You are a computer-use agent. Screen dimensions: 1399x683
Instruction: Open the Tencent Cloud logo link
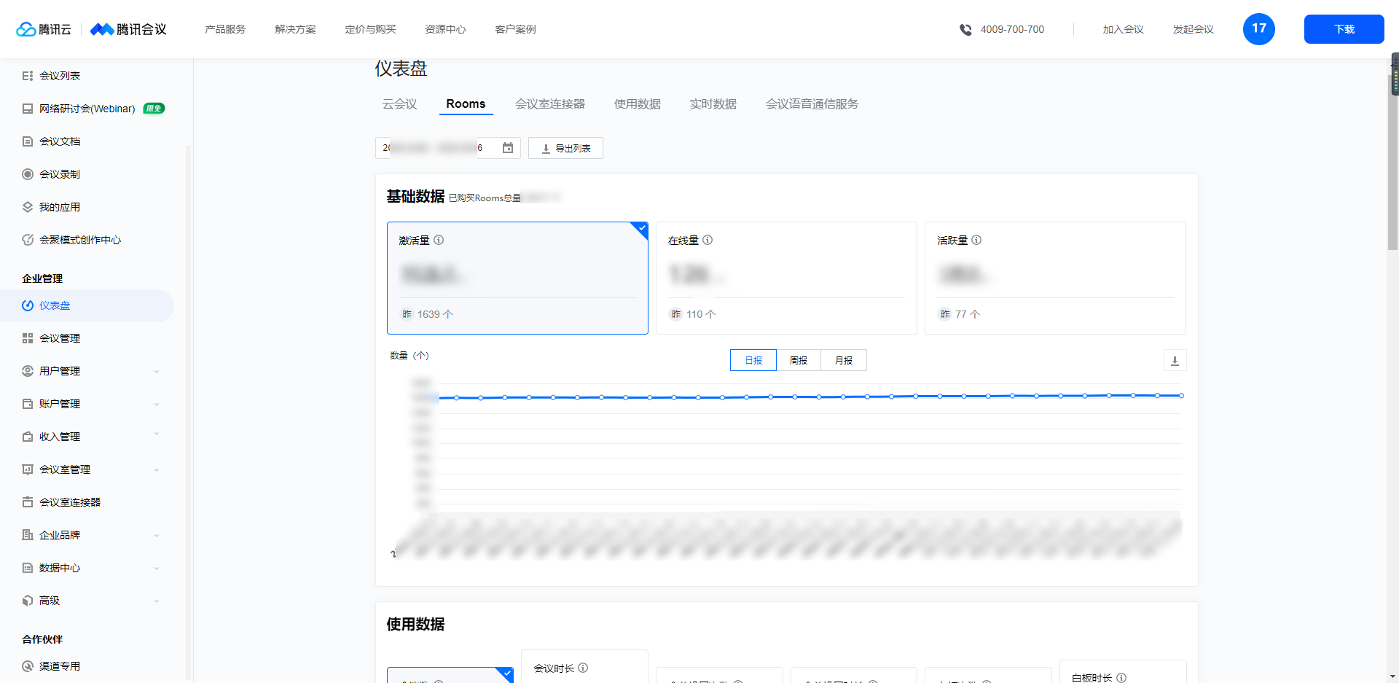(44, 29)
